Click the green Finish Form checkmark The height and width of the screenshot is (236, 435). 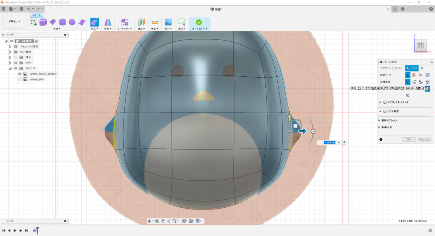[199, 22]
